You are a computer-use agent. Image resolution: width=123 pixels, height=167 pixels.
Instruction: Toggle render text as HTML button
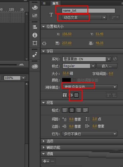pos(71,95)
